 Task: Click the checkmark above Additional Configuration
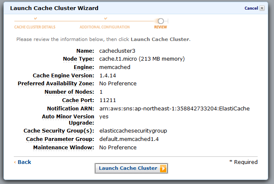click(x=106, y=18)
